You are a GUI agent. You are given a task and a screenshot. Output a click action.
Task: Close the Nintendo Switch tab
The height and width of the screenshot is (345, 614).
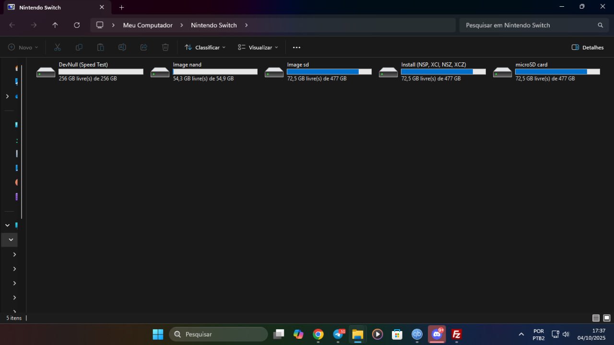(102, 7)
